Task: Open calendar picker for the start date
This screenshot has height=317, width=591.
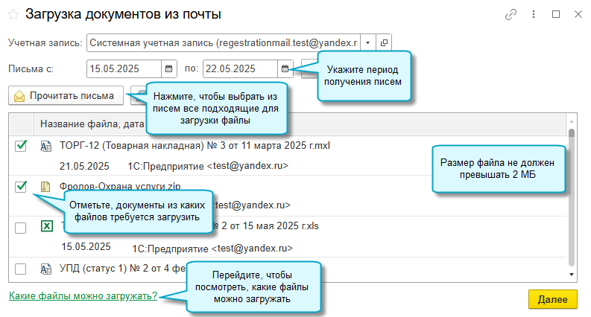Action: (169, 68)
